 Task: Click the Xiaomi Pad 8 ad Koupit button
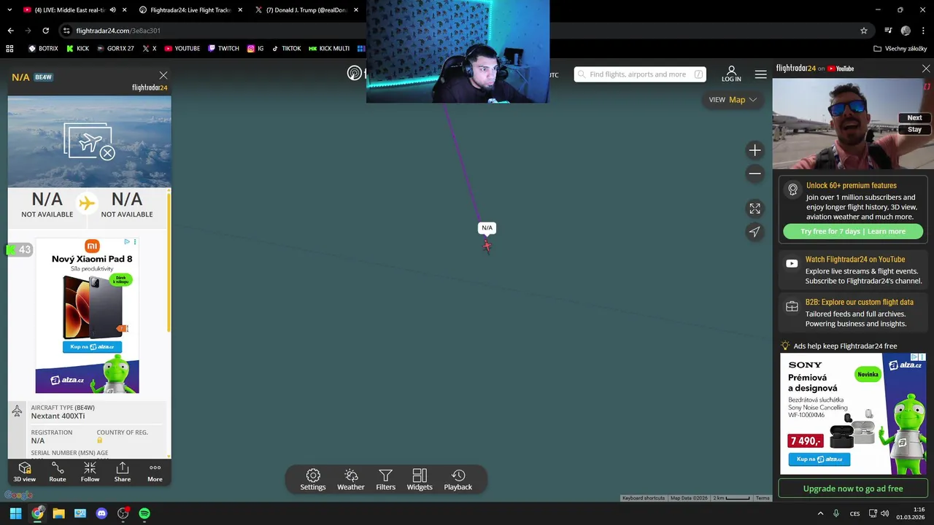point(92,347)
